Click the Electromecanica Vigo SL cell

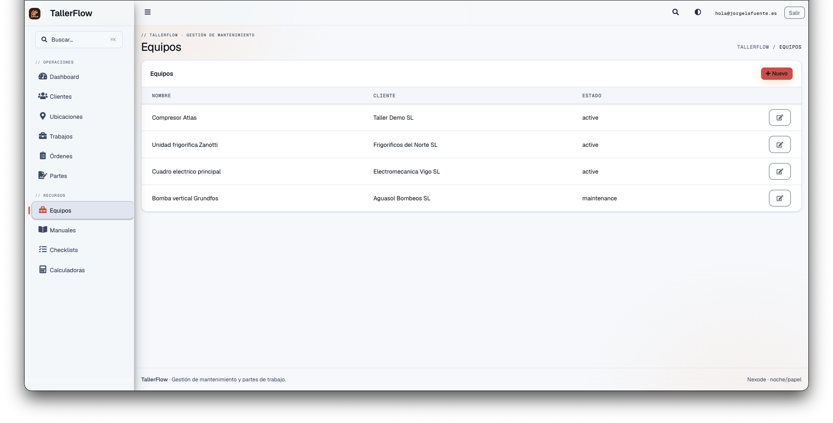pos(407,171)
